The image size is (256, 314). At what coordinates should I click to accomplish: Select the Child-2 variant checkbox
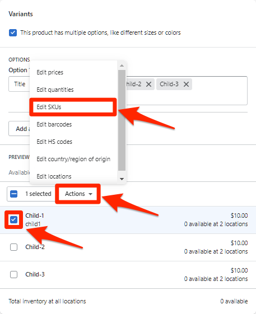point(13,247)
